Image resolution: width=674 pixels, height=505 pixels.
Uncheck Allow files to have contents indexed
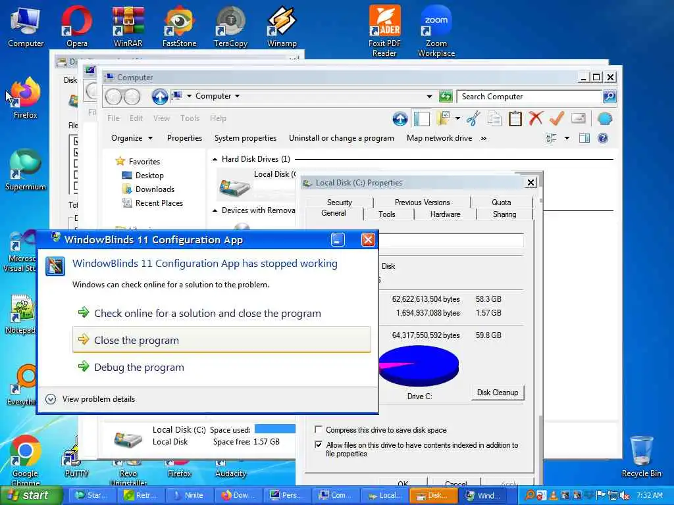(319, 445)
